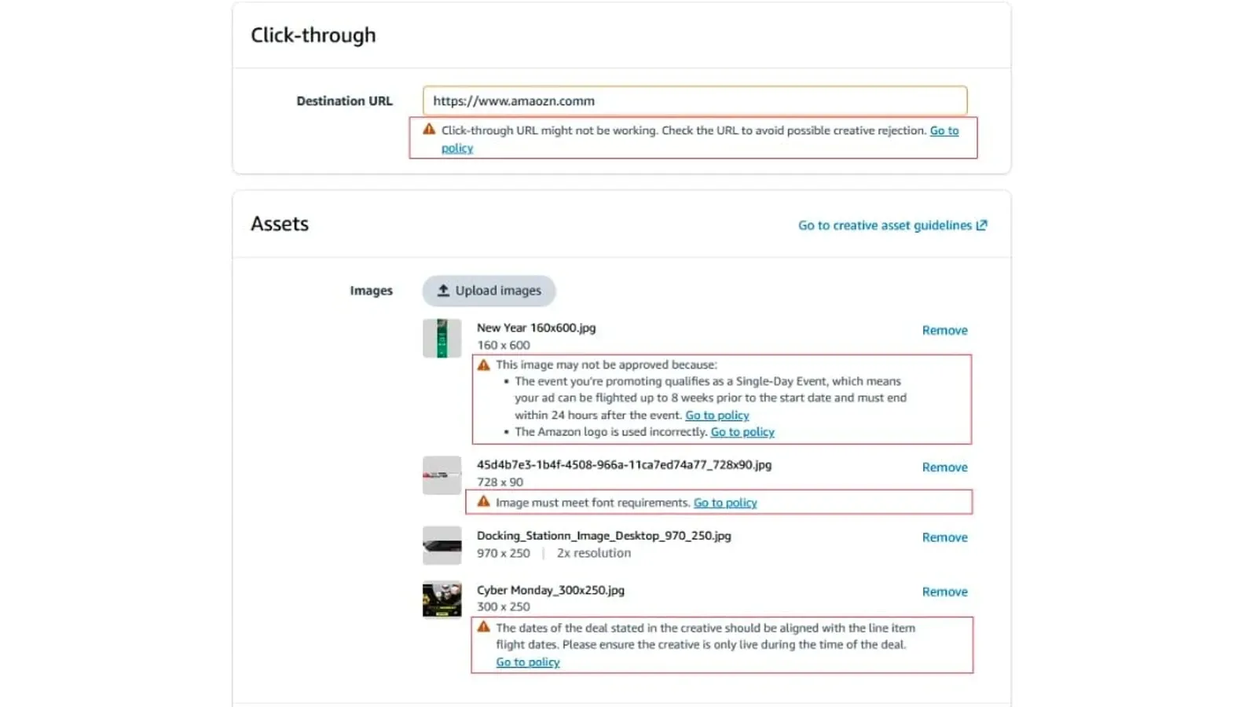Remove the New Year 160x600.jpg image
The image size is (1257, 707).
click(x=944, y=330)
